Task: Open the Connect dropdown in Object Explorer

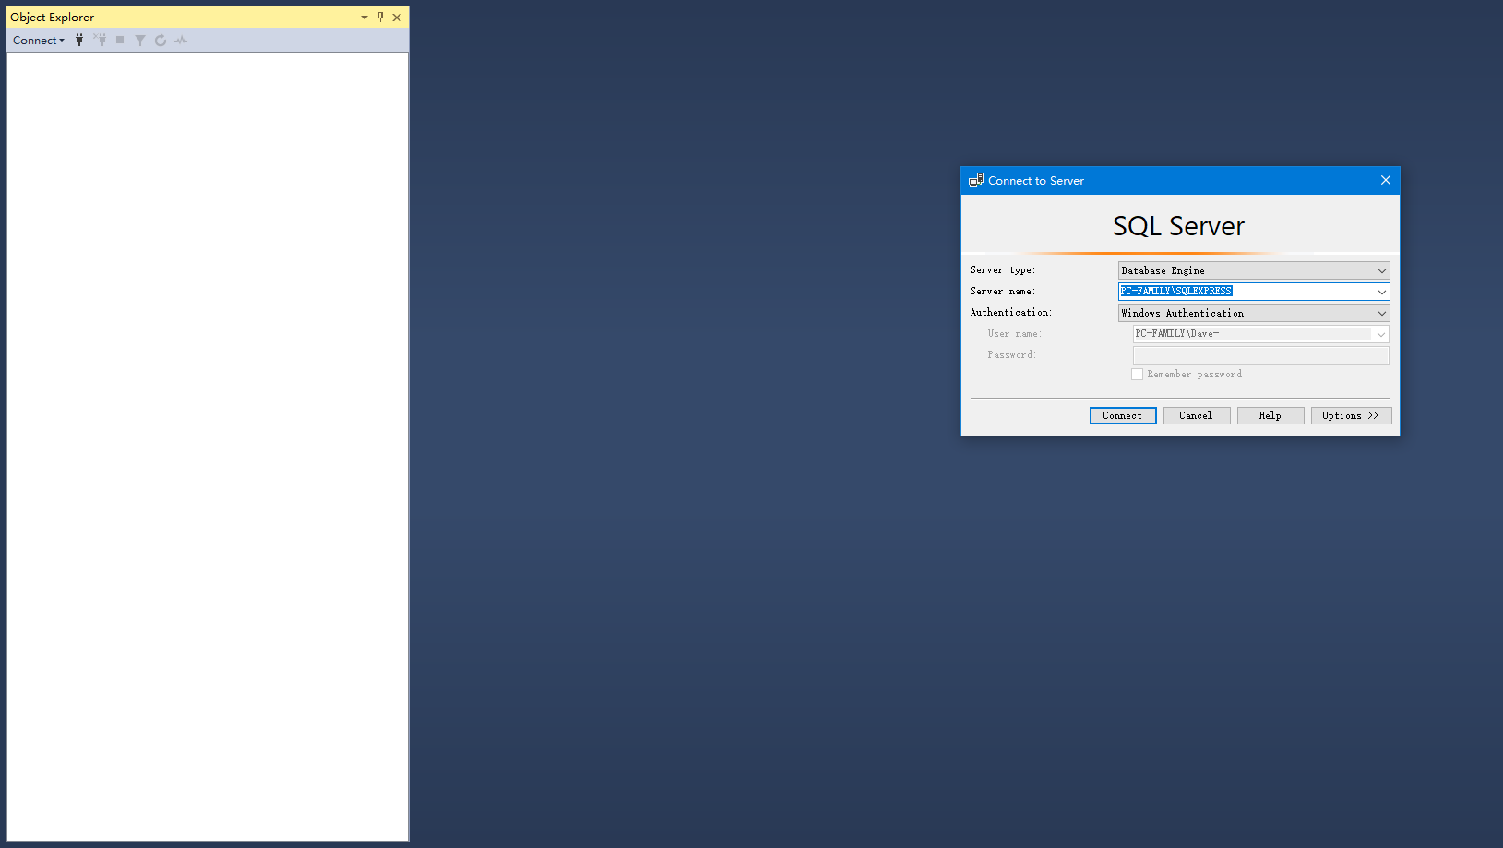Action: pos(39,41)
